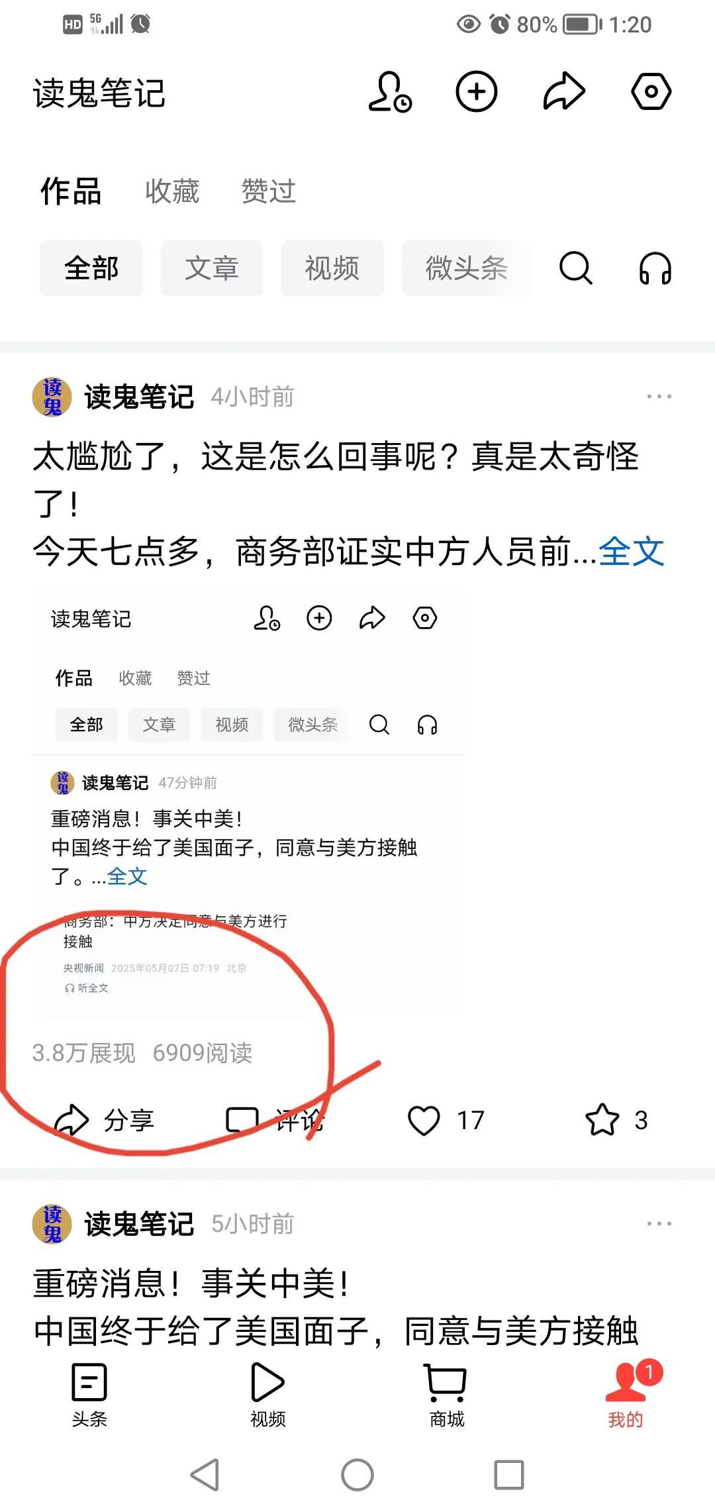Share the profile via top arrow icon

[x=564, y=91]
